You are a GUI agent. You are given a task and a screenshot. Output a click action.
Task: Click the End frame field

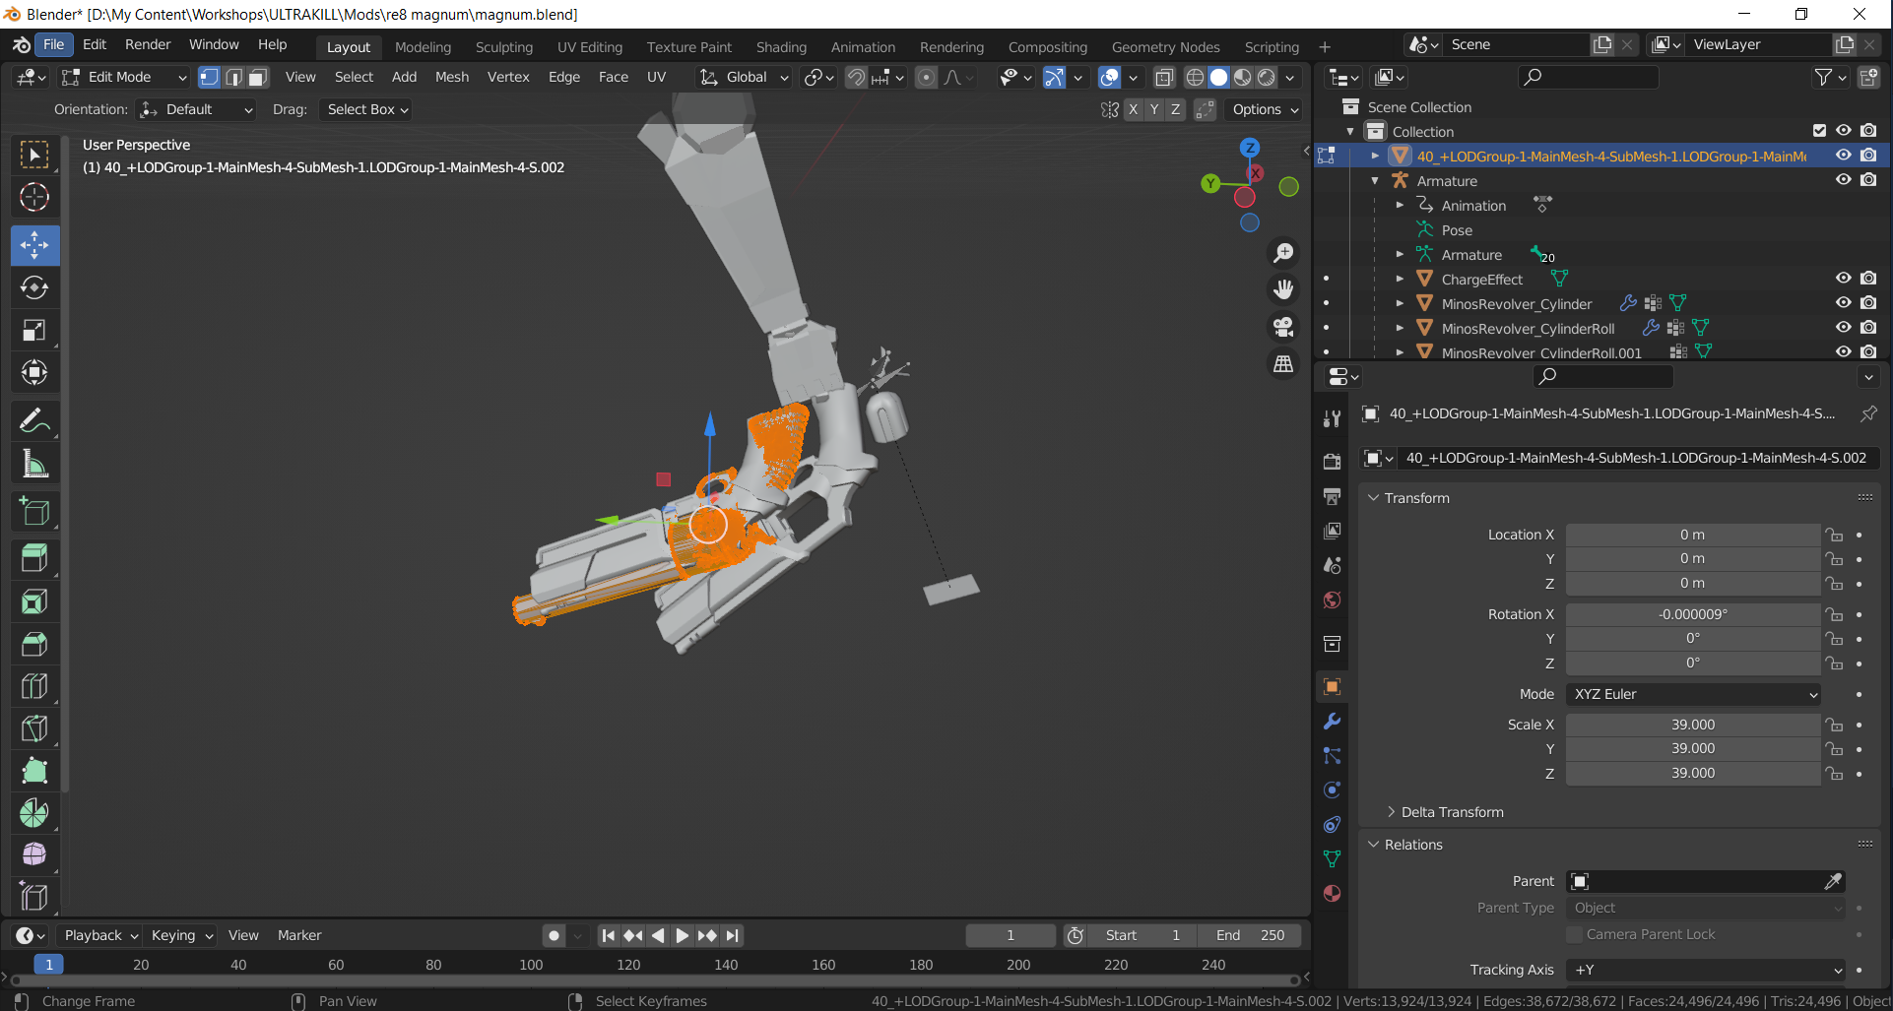coord(1250,935)
